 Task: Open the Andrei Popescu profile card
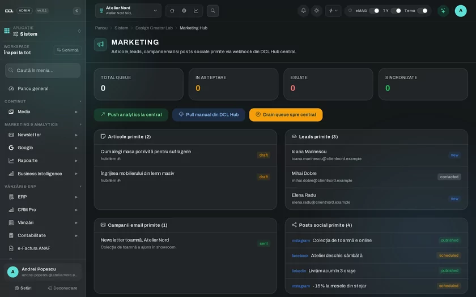pos(43,272)
